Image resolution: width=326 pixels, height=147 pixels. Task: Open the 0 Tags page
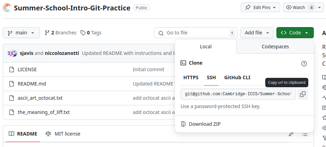(x=91, y=33)
